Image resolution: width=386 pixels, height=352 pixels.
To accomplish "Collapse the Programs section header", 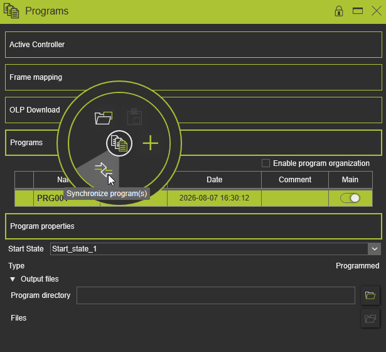I will pyautogui.click(x=193, y=143).
